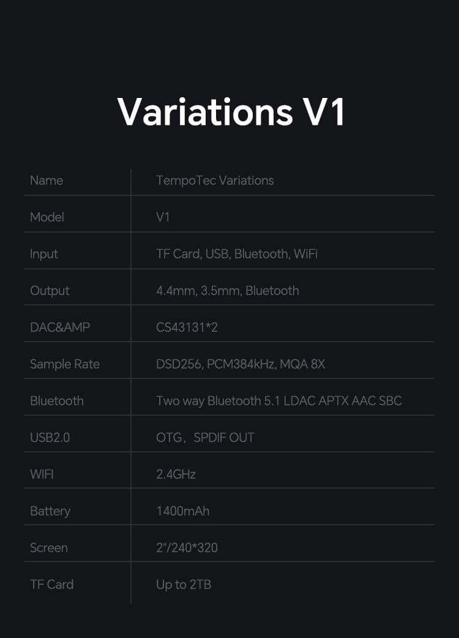Select the "OTG, SPDIF OUT" value

[205, 438]
